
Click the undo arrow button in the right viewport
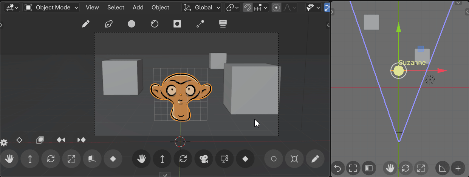tap(338, 168)
